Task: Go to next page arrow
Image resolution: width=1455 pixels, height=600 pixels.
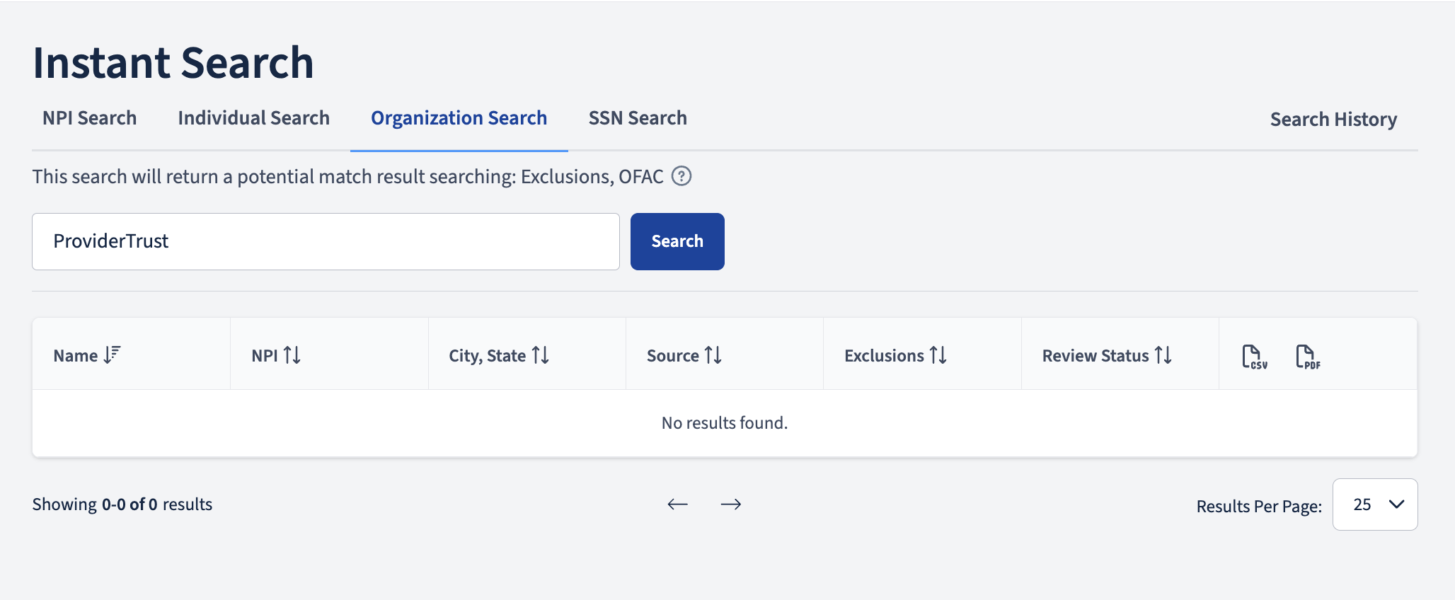Action: (730, 504)
